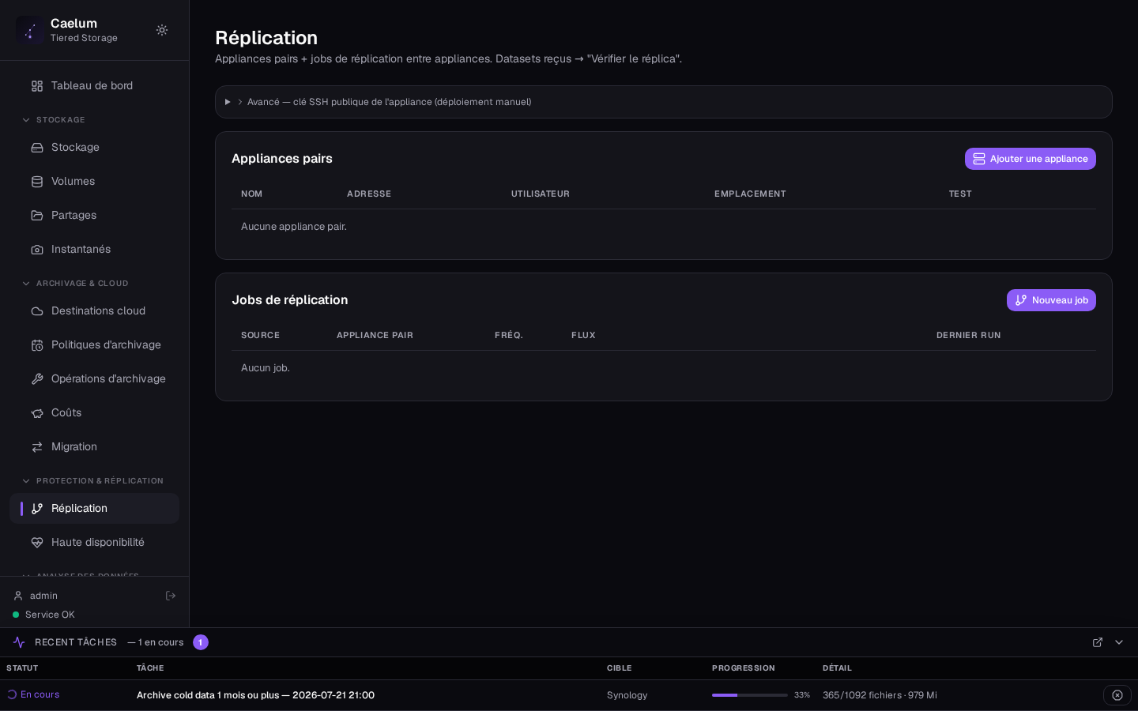Open Tableau de bord dashboard icon
The width and height of the screenshot is (1138, 711).
pyautogui.click(x=37, y=86)
